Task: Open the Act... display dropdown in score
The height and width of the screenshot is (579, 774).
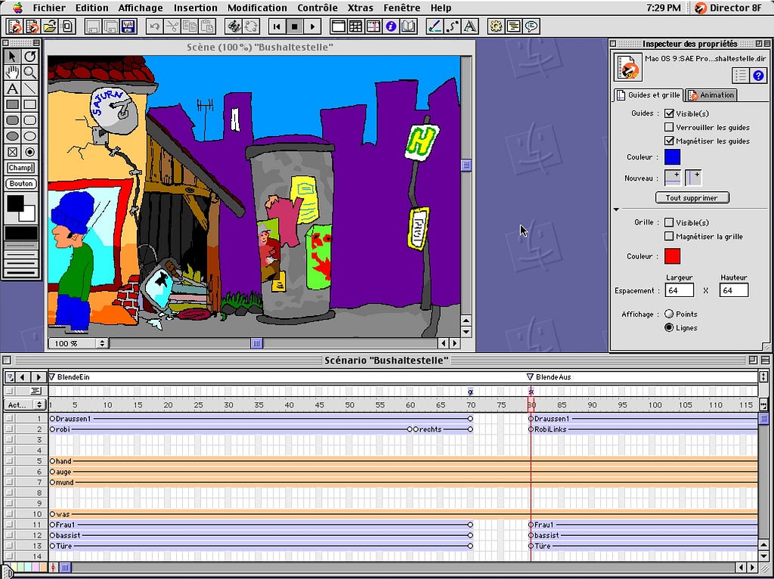Action: pos(25,405)
